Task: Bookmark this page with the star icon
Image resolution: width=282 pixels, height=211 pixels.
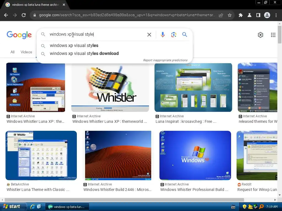Action: [230, 15]
